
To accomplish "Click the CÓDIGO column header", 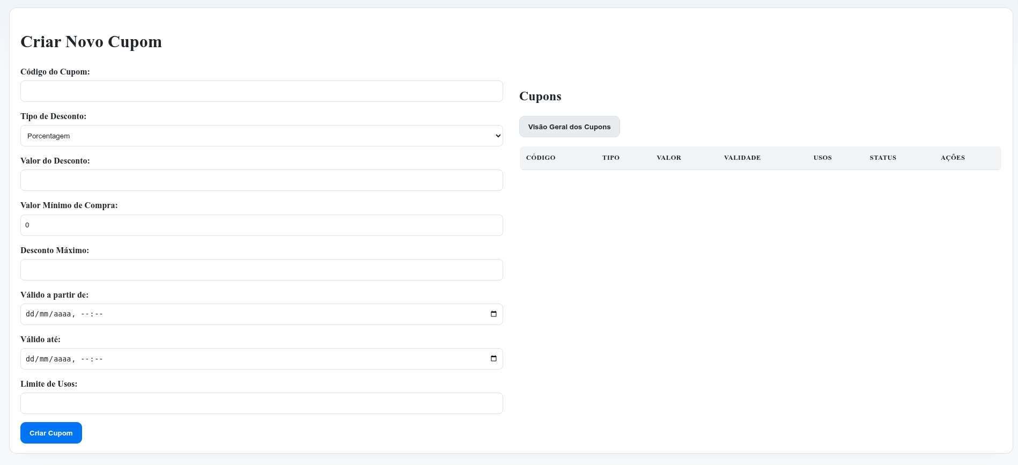I will pyautogui.click(x=541, y=158).
